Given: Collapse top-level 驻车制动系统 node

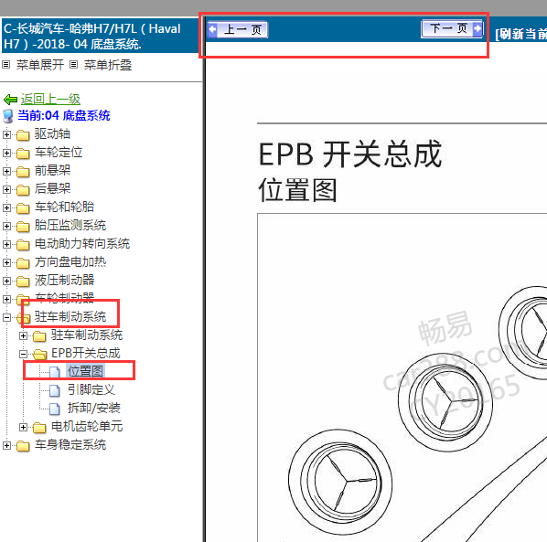Looking at the screenshot, I should [x=6, y=317].
